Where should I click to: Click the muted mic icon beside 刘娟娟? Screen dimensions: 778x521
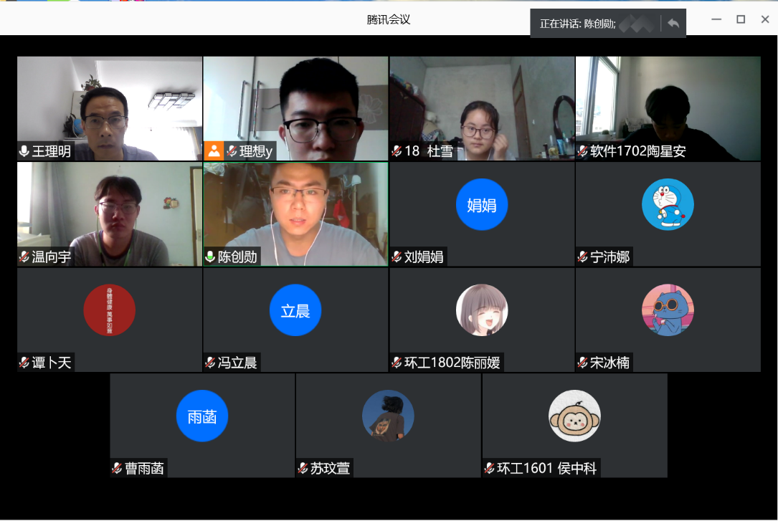[x=397, y=257]
